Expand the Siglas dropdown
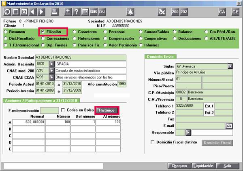The width and height of the screenshot is (243, 171). coord(230,66)
